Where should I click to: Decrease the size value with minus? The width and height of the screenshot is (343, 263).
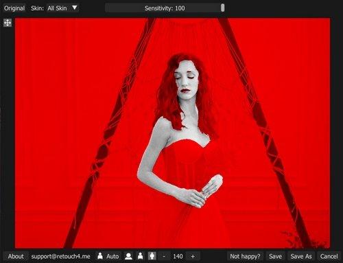[x=164, y=256]
